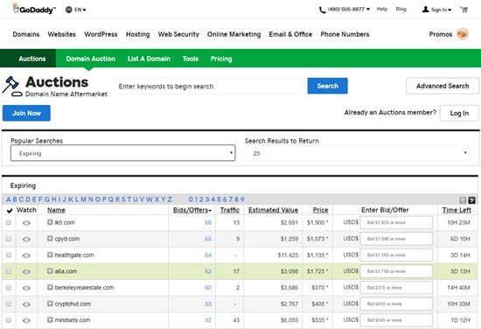Select the Domain Auction tab
Viewport: 481px width, 329px height.
click(x=91, y=59)
